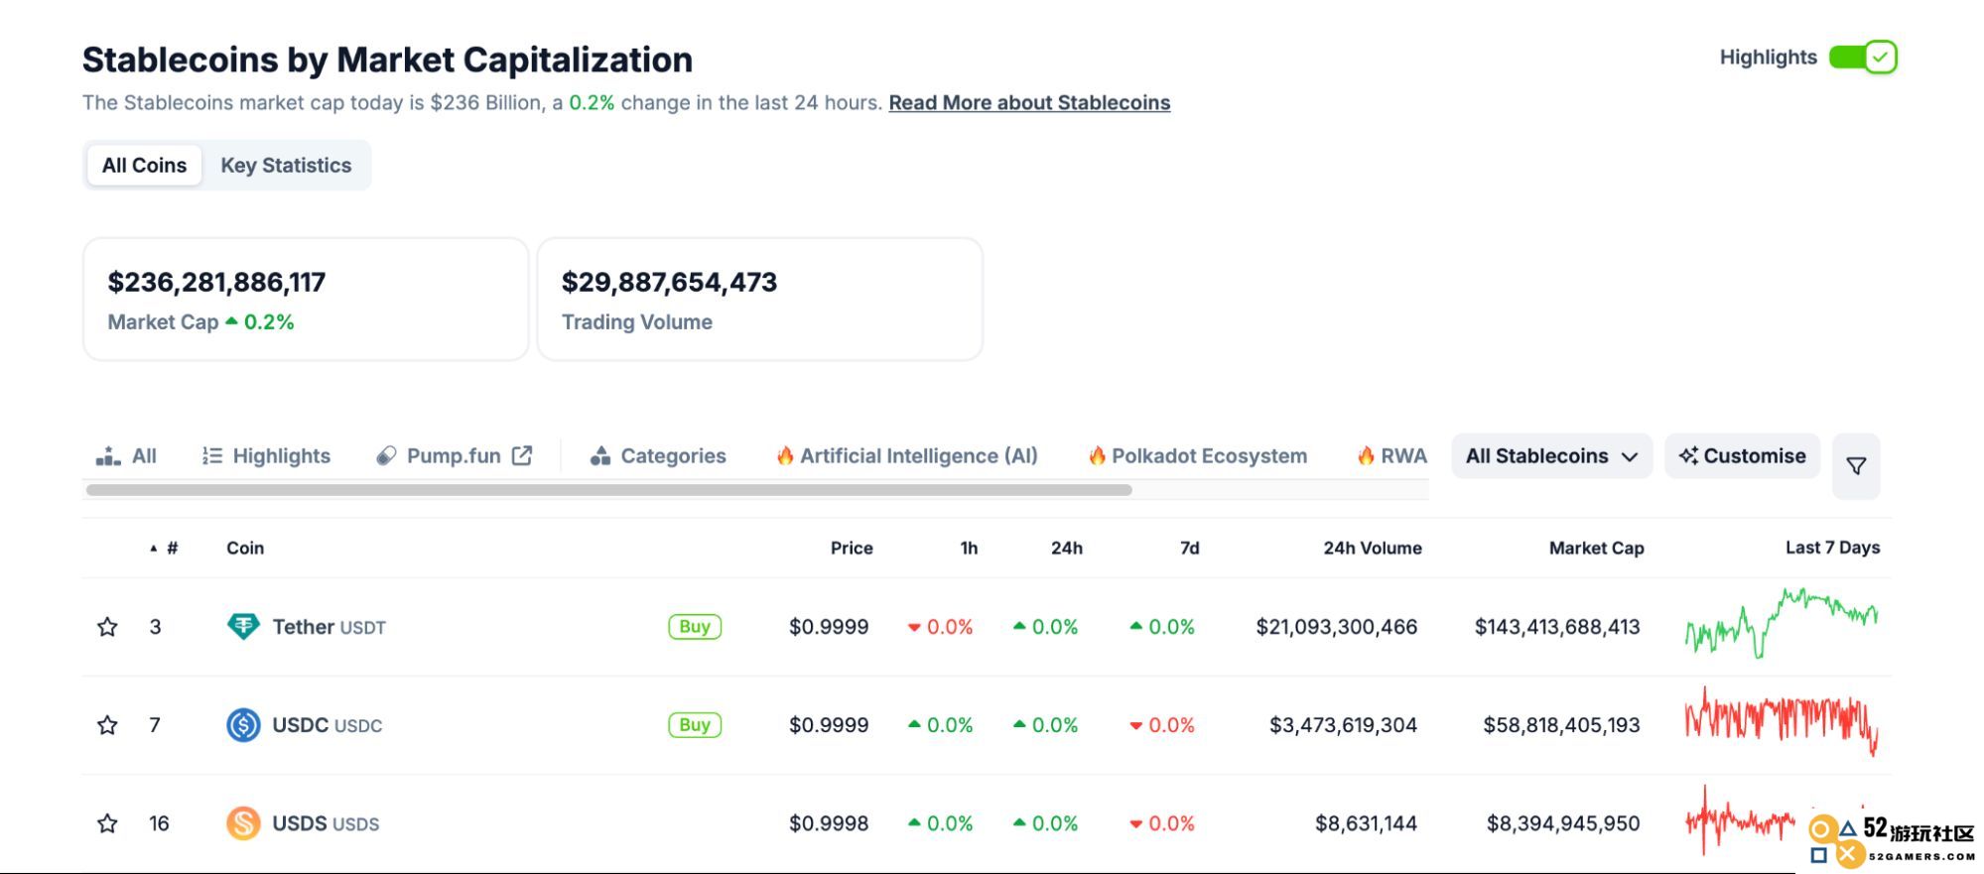Click the All filter with podium icon

tap(126, 456)
